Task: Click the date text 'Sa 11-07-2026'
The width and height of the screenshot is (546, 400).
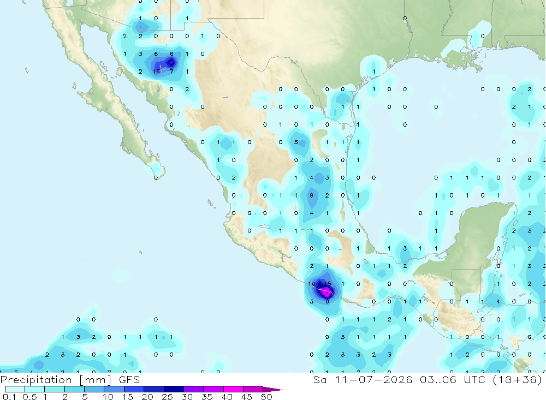Action: pos(363,379)
